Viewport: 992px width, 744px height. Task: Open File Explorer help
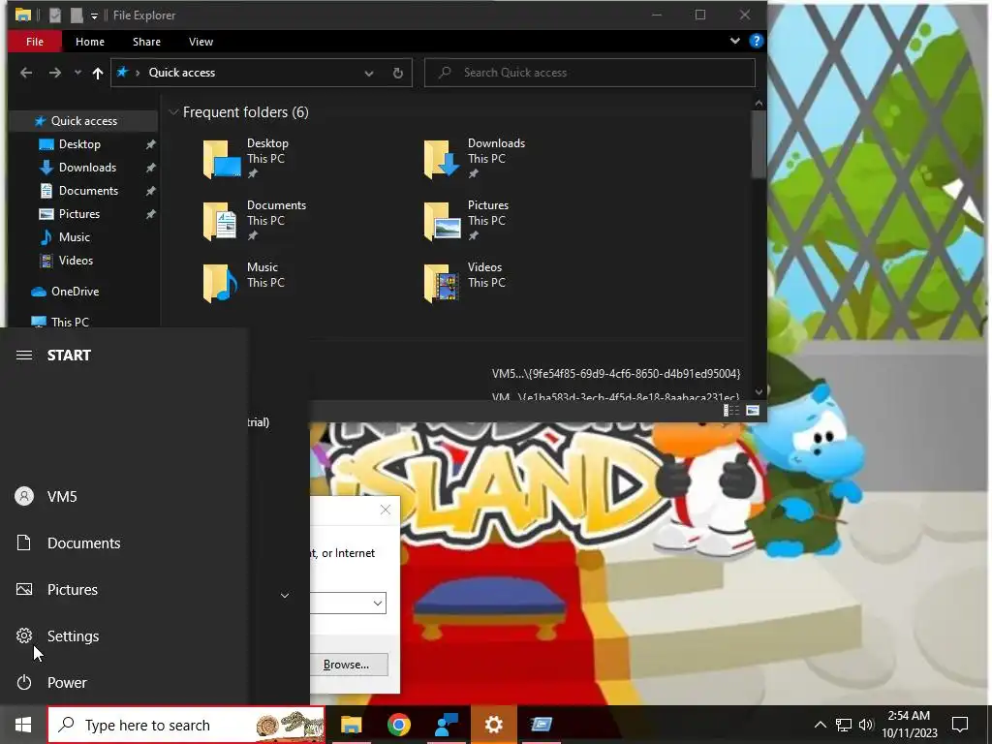tap(756, 41)
